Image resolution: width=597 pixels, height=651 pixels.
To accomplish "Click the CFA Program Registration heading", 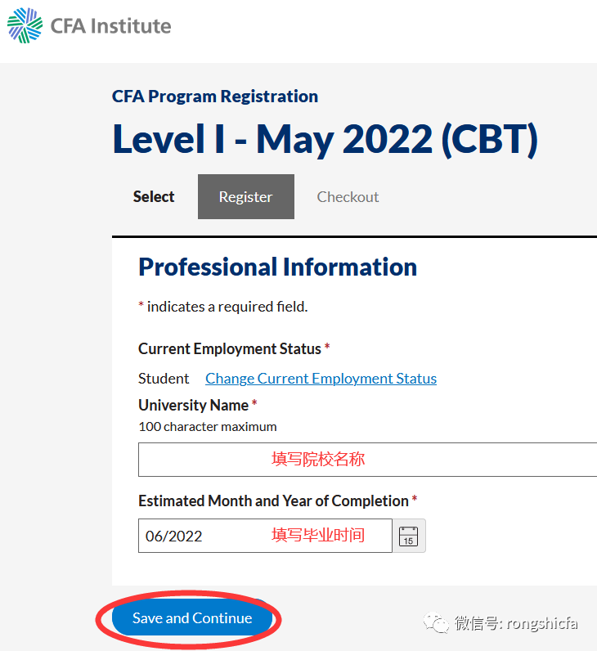I will point(215,97).
